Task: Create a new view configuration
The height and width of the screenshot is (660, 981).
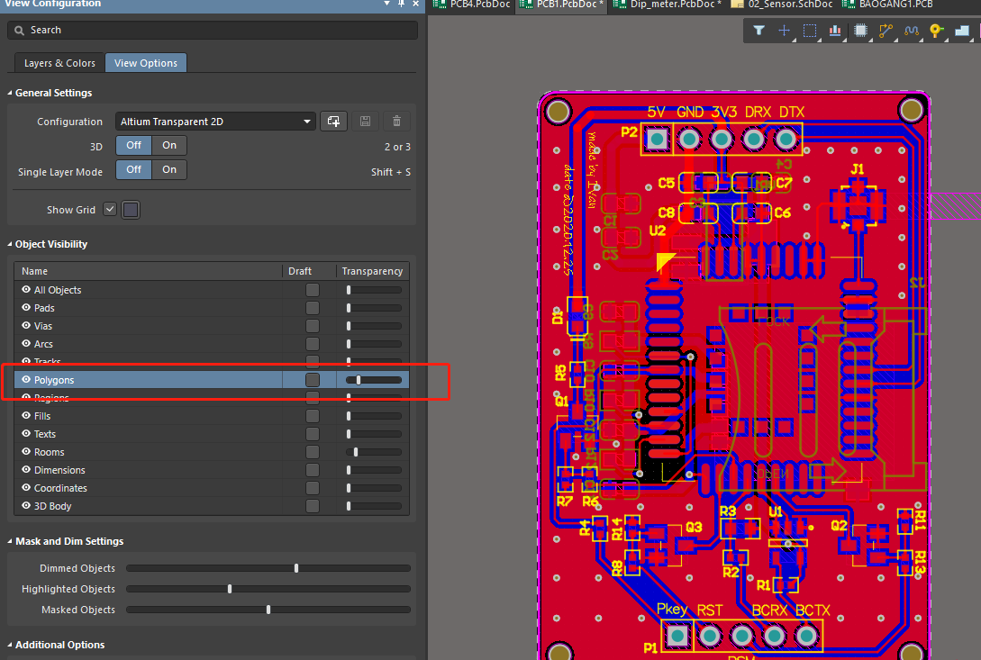Action: 333,121
